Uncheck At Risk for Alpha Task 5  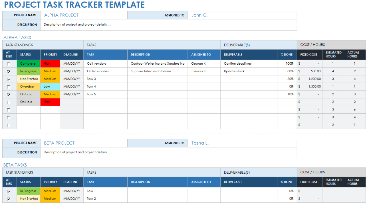[9, 95]
